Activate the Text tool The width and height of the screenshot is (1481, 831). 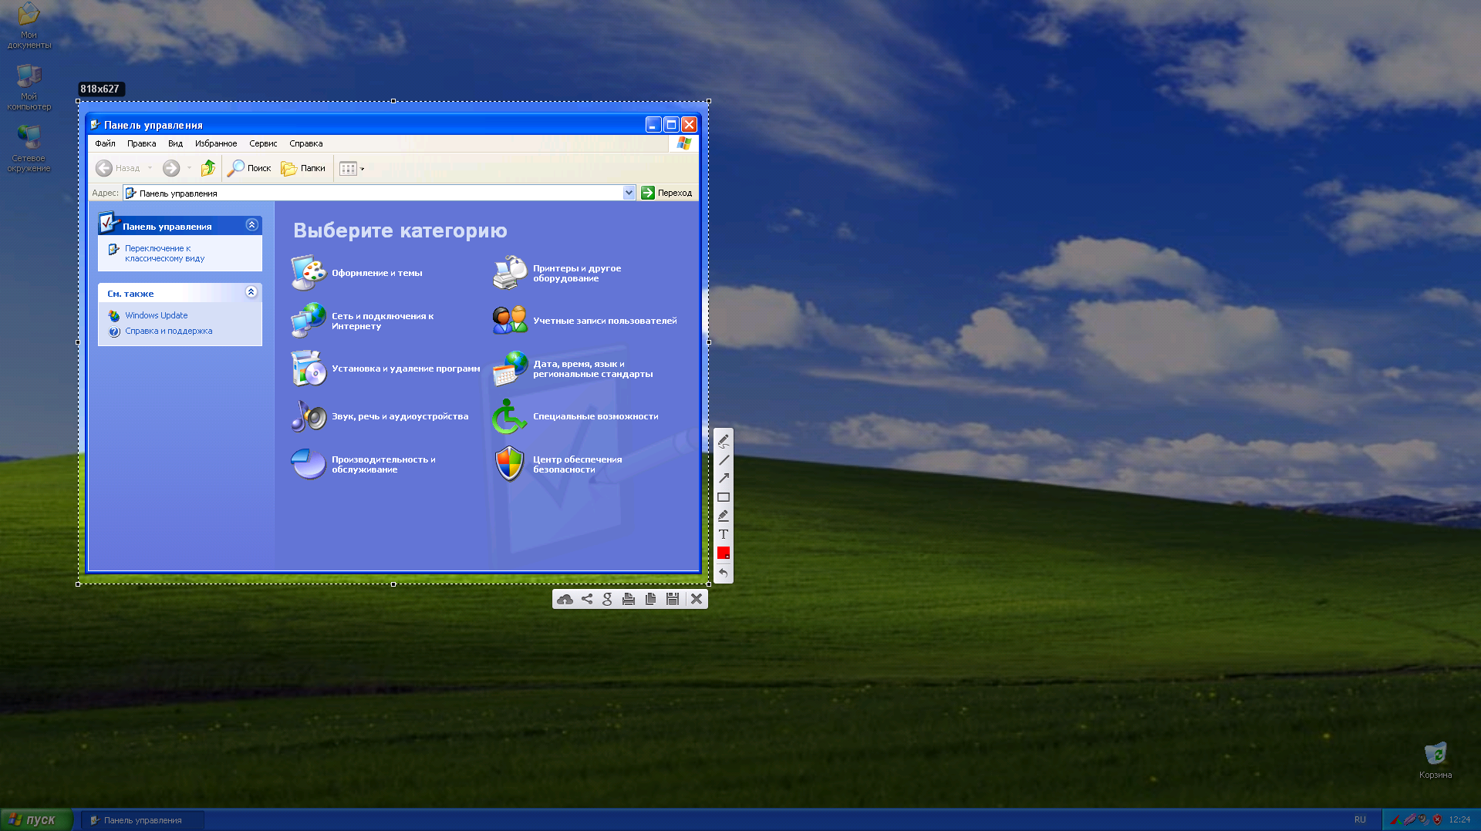point(724,534)
